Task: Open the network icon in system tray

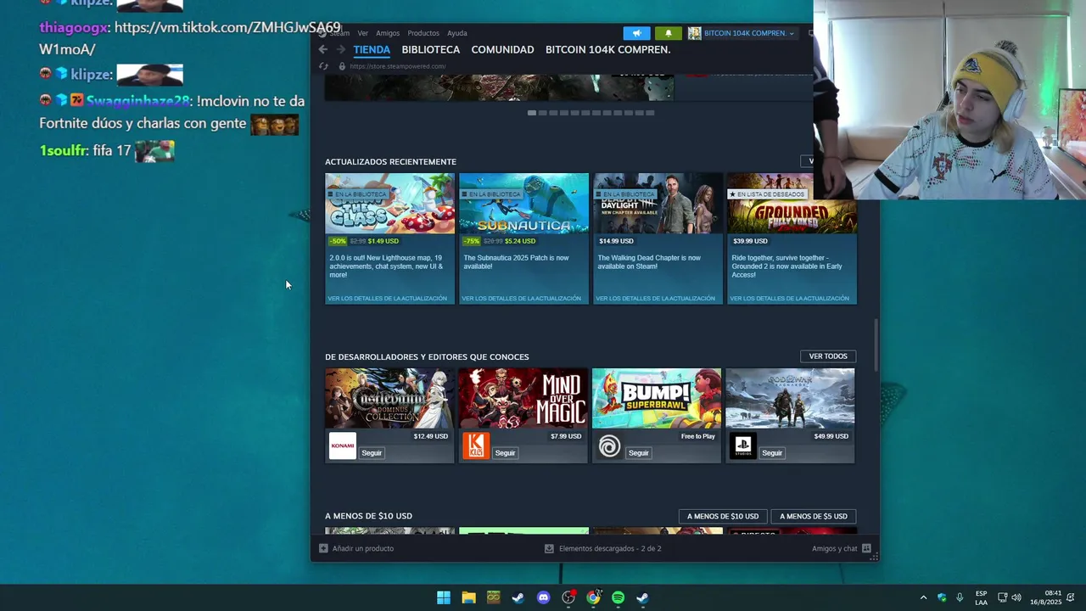Action: 1002,597
